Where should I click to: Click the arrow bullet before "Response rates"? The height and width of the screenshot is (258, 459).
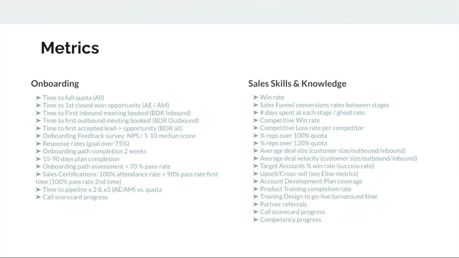(38, 144)
